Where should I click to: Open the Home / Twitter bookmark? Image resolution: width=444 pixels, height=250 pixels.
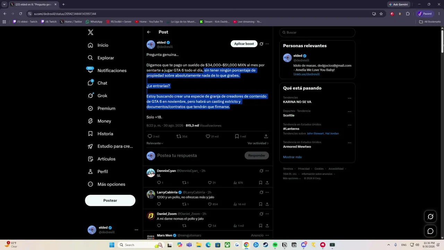pyautogui.click(x=71, y=22)
